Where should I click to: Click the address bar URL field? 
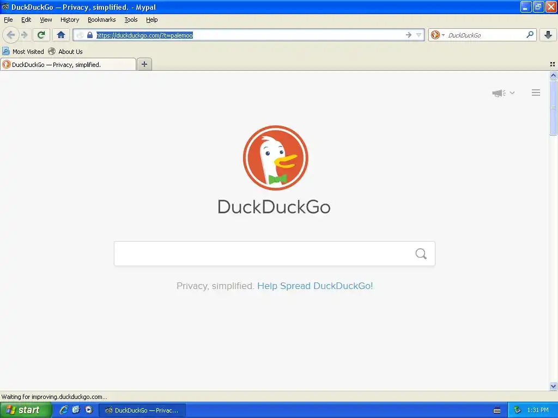click(249, 35)
